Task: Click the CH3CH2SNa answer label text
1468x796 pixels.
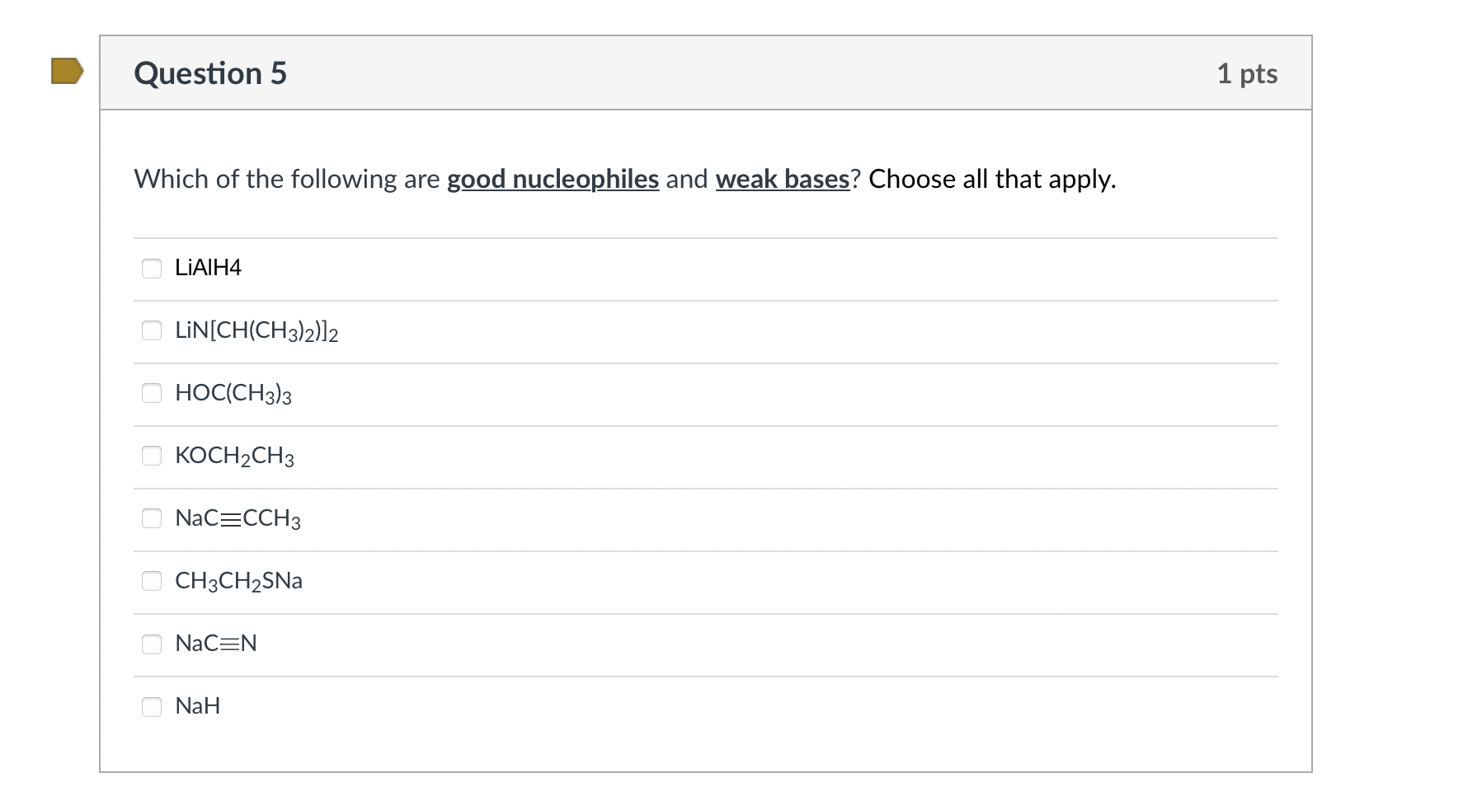Action: point(238,581)
